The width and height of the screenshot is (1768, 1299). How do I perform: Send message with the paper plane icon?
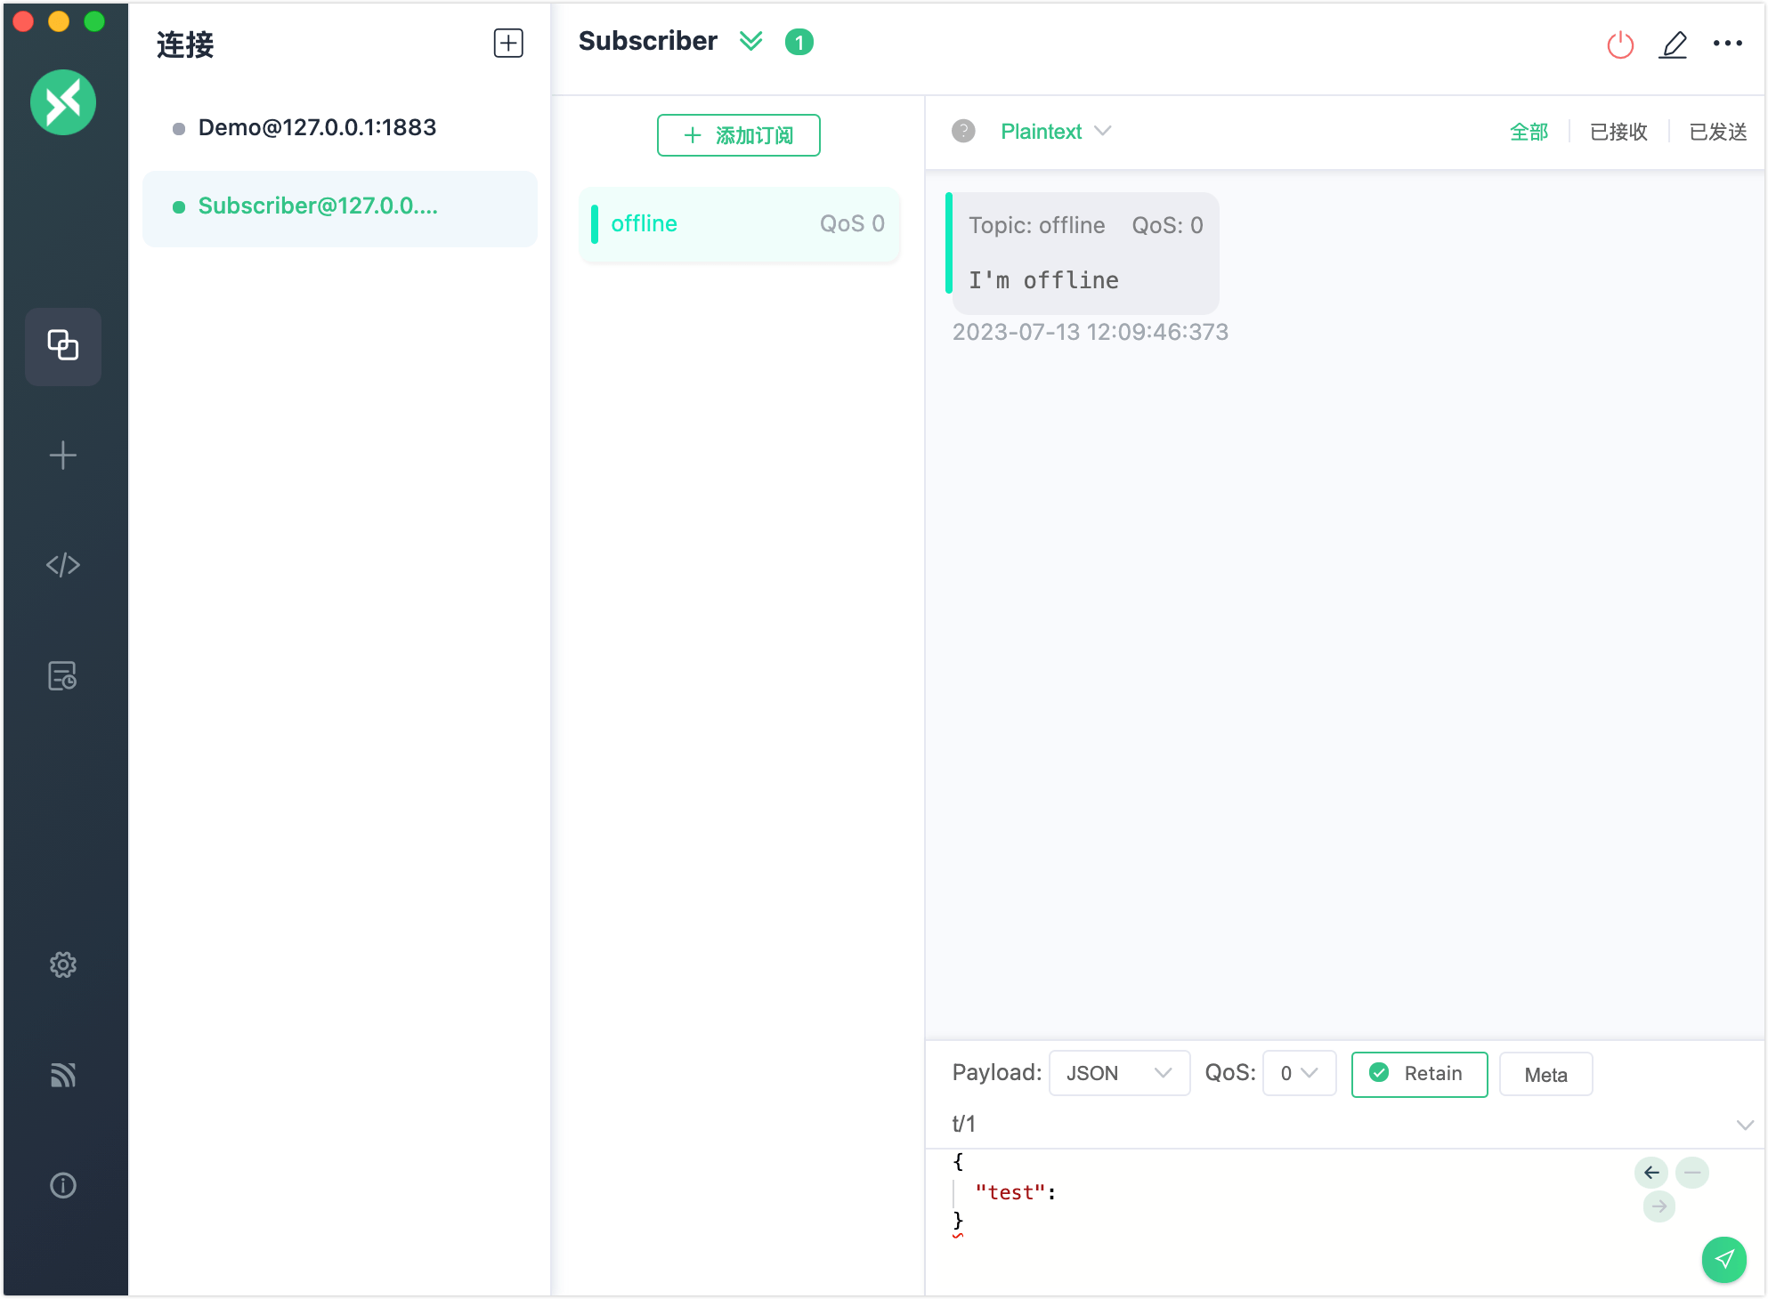(1723, 1259)
